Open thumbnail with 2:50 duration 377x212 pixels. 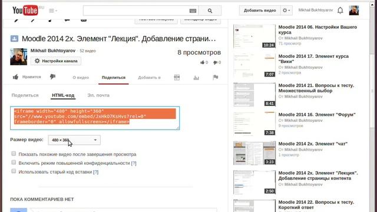254,182
